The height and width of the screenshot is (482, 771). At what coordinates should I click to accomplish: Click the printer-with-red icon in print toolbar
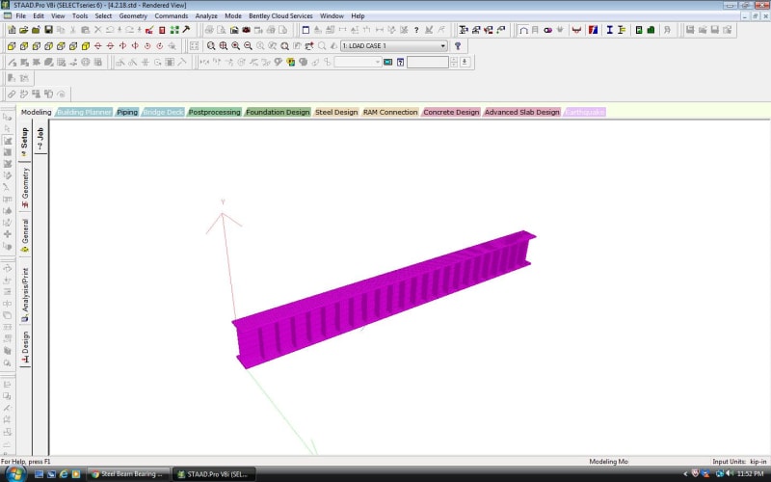pyautogui.click(x=247, y=30)
